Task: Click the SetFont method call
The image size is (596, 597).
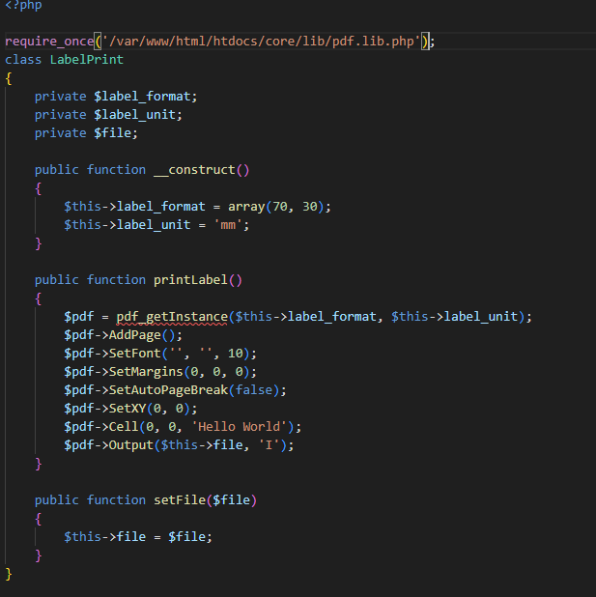Action: click(135, 354)
